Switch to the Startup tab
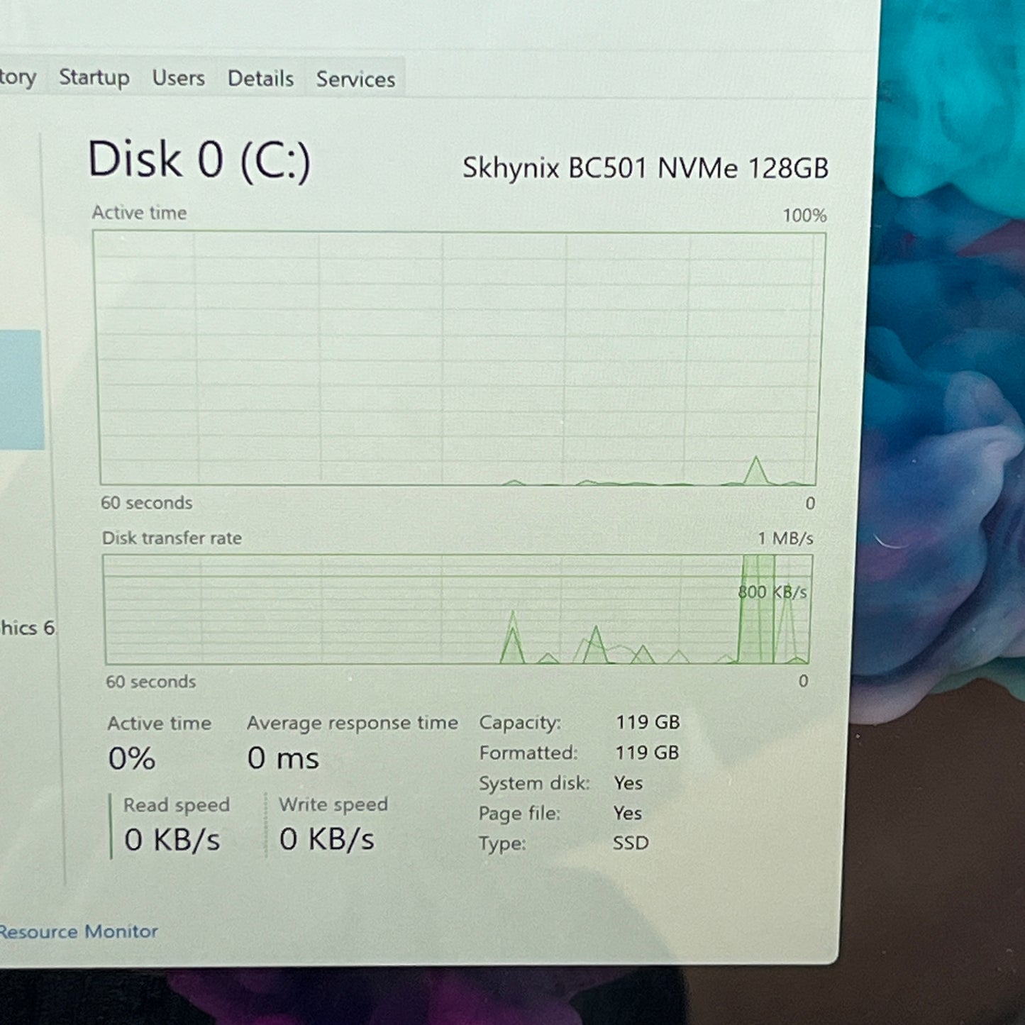This screenshot has height=1025, width=1025. coord(94,77)
